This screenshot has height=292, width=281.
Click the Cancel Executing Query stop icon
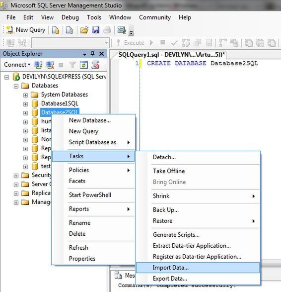pos(163,42)
